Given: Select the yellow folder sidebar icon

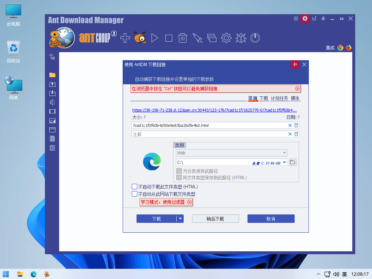Looking at the screenshot, I should tap(52, 75).
